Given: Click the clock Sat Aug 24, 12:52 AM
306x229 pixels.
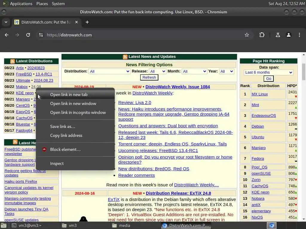Looking at the screenshot, I should [x=287, y=4].
